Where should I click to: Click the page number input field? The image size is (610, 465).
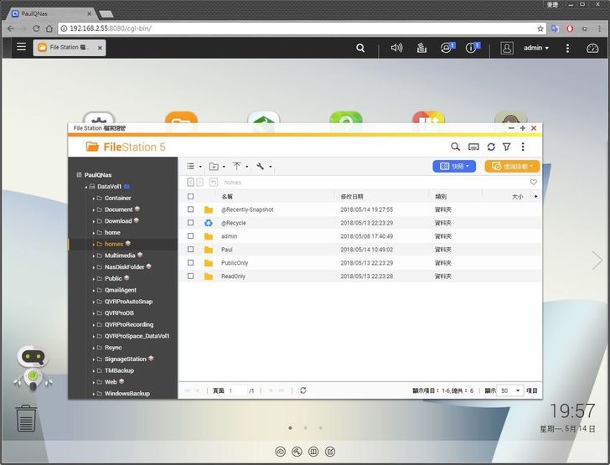[x=236, y=390]
